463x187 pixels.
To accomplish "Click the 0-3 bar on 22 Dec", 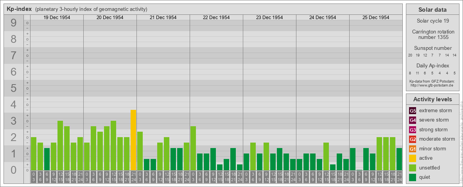I will [x=193, y=148].
